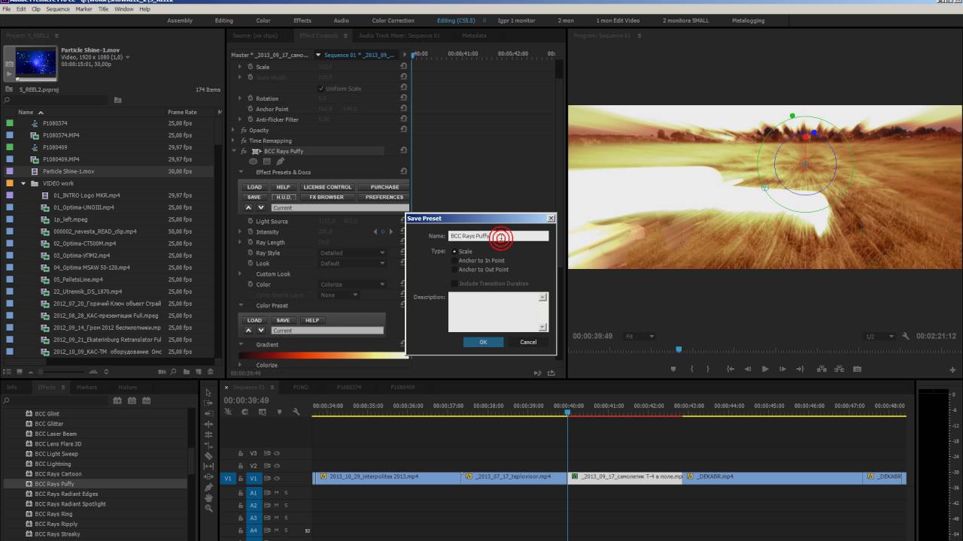Play the Program monitor video

coord(765,369)
